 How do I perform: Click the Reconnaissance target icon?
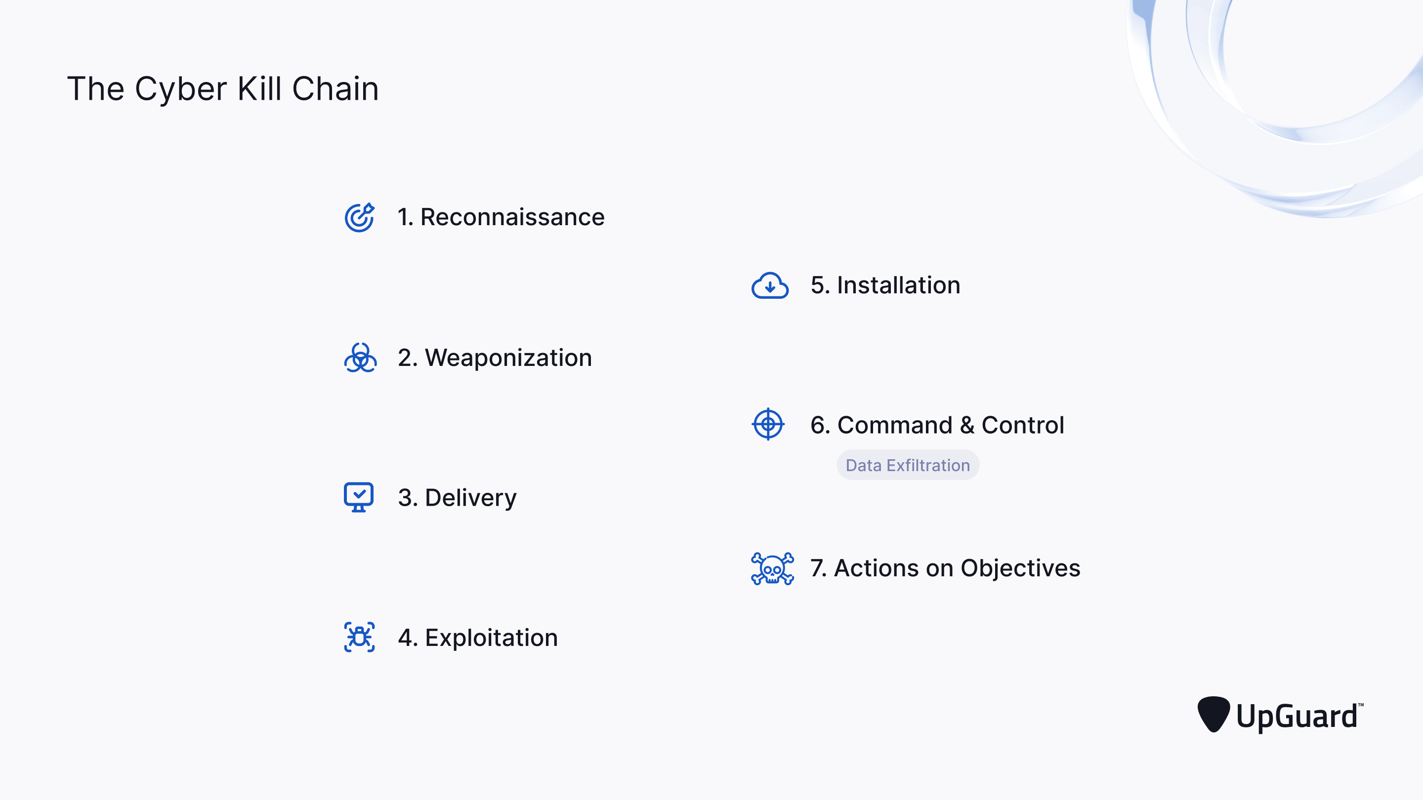point(360,217)
